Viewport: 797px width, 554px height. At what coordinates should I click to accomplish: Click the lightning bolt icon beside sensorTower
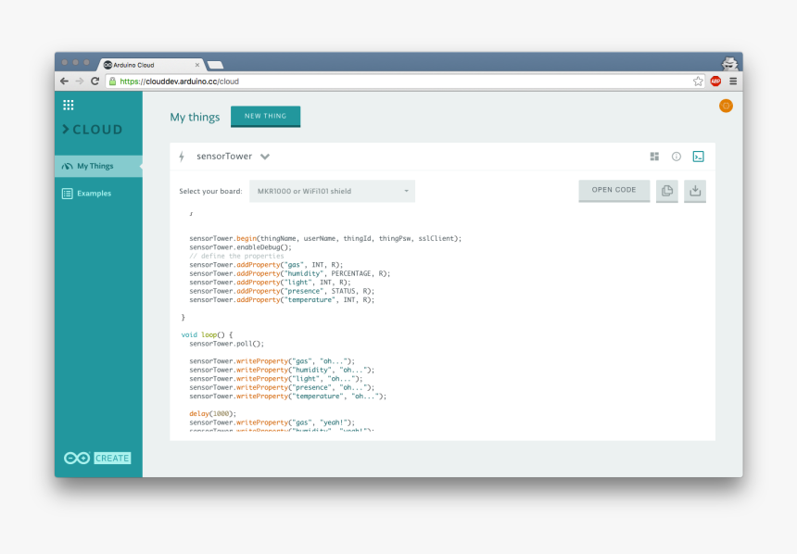[182, 157]
